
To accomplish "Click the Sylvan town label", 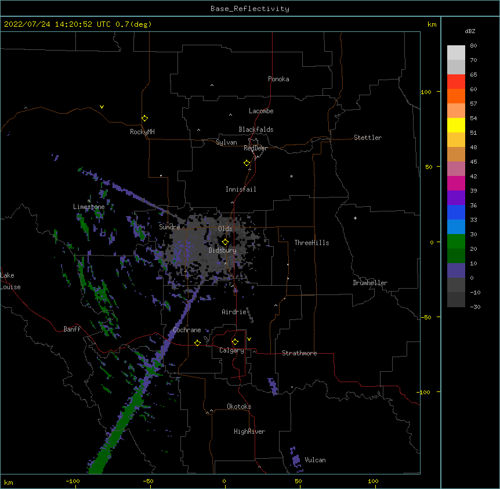I will coord(226,142).
